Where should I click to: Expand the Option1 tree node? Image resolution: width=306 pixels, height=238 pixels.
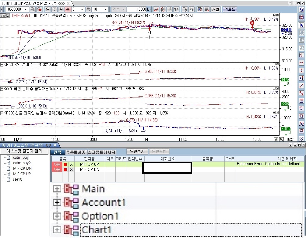57,216
